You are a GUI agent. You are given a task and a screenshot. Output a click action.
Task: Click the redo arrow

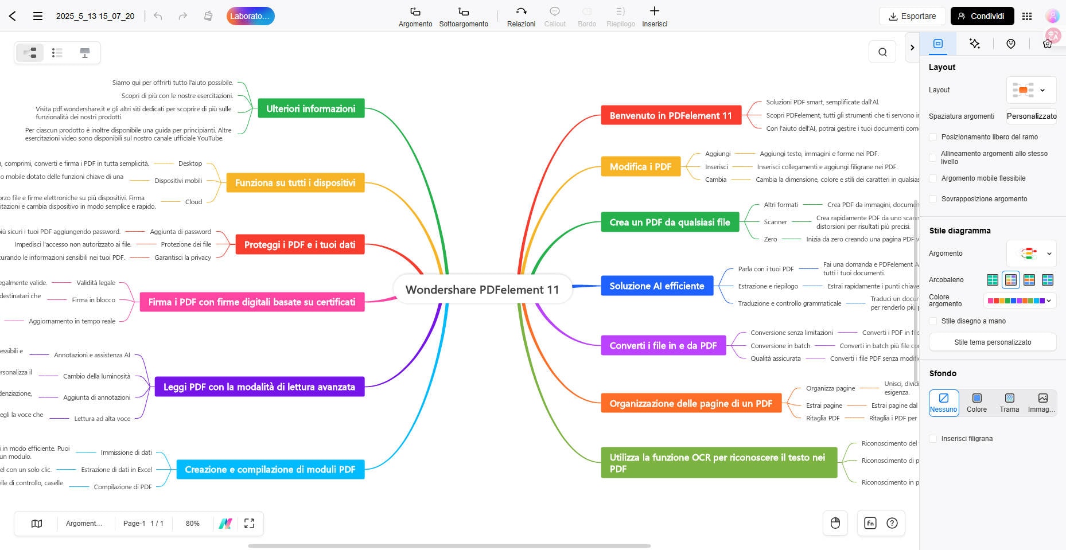tap(182, 16)
